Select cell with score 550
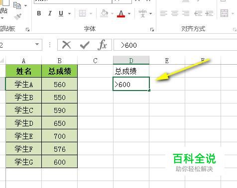 pos(60,97)
